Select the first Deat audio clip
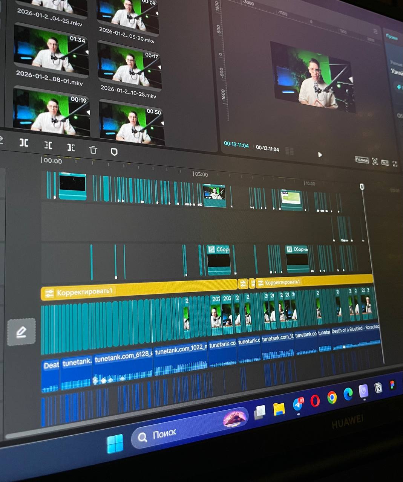This screenshot has height=482, width=403. (x=51, y=376)
